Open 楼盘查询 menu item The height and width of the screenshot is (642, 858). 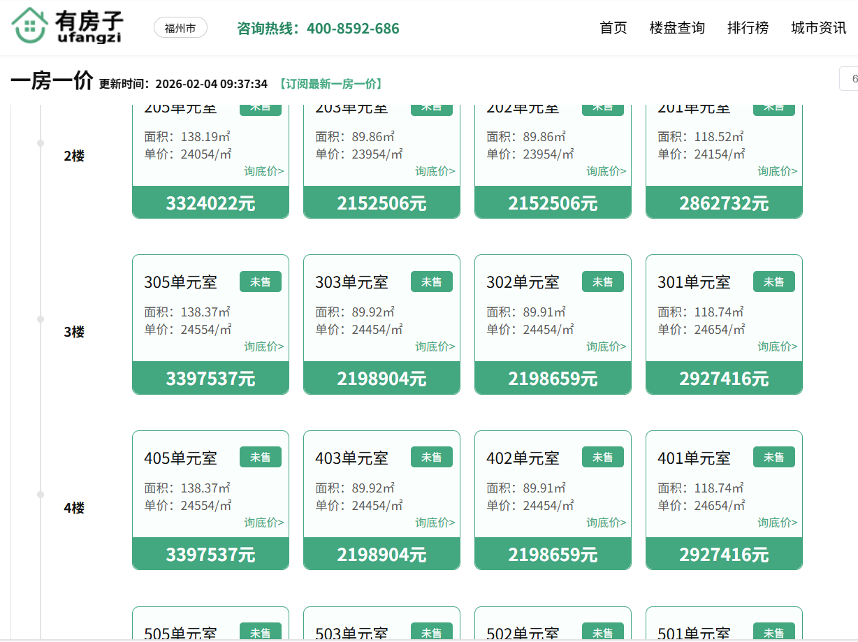click(x=676, y=28)
